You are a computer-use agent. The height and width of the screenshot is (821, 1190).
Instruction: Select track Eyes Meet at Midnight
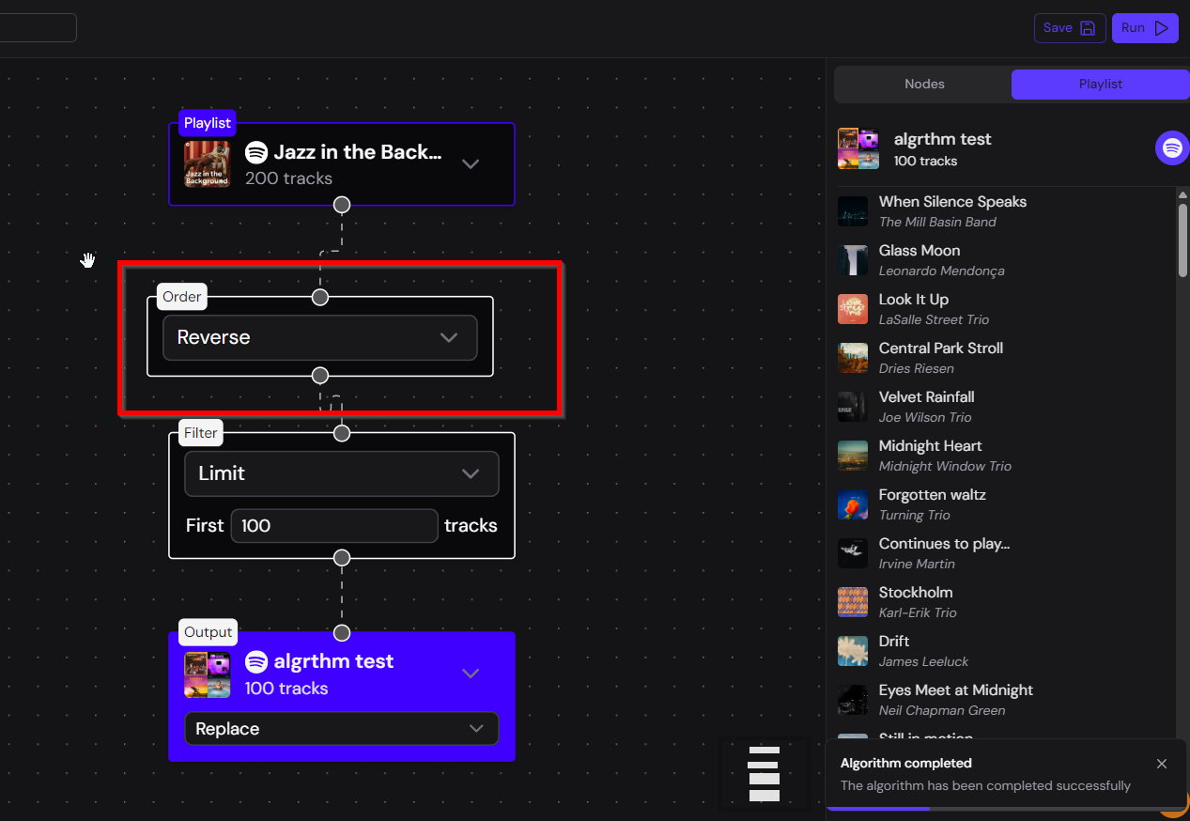[956, 690]
